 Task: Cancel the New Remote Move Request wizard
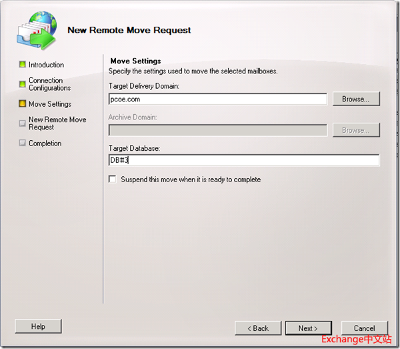tap(364, 328)
